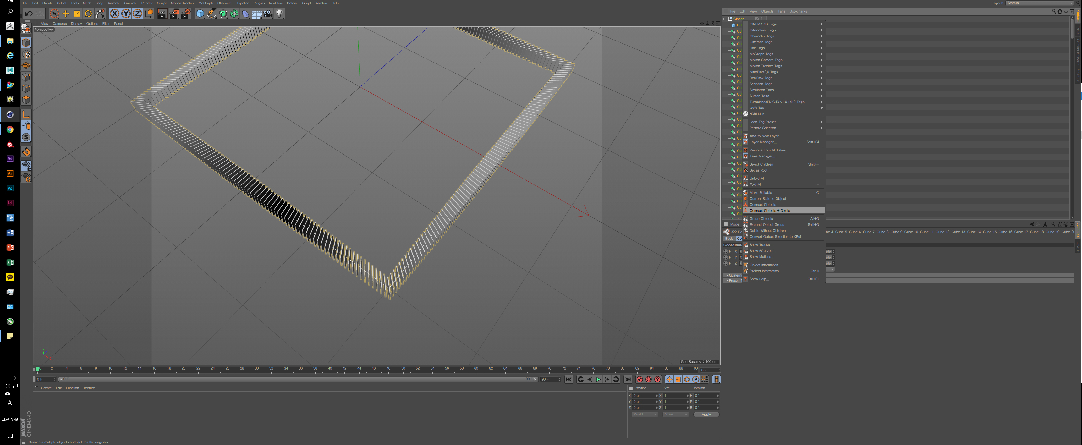Toggle Position keyframe recording
This screenshot has height=445, width=1082.
pos(669,379)
